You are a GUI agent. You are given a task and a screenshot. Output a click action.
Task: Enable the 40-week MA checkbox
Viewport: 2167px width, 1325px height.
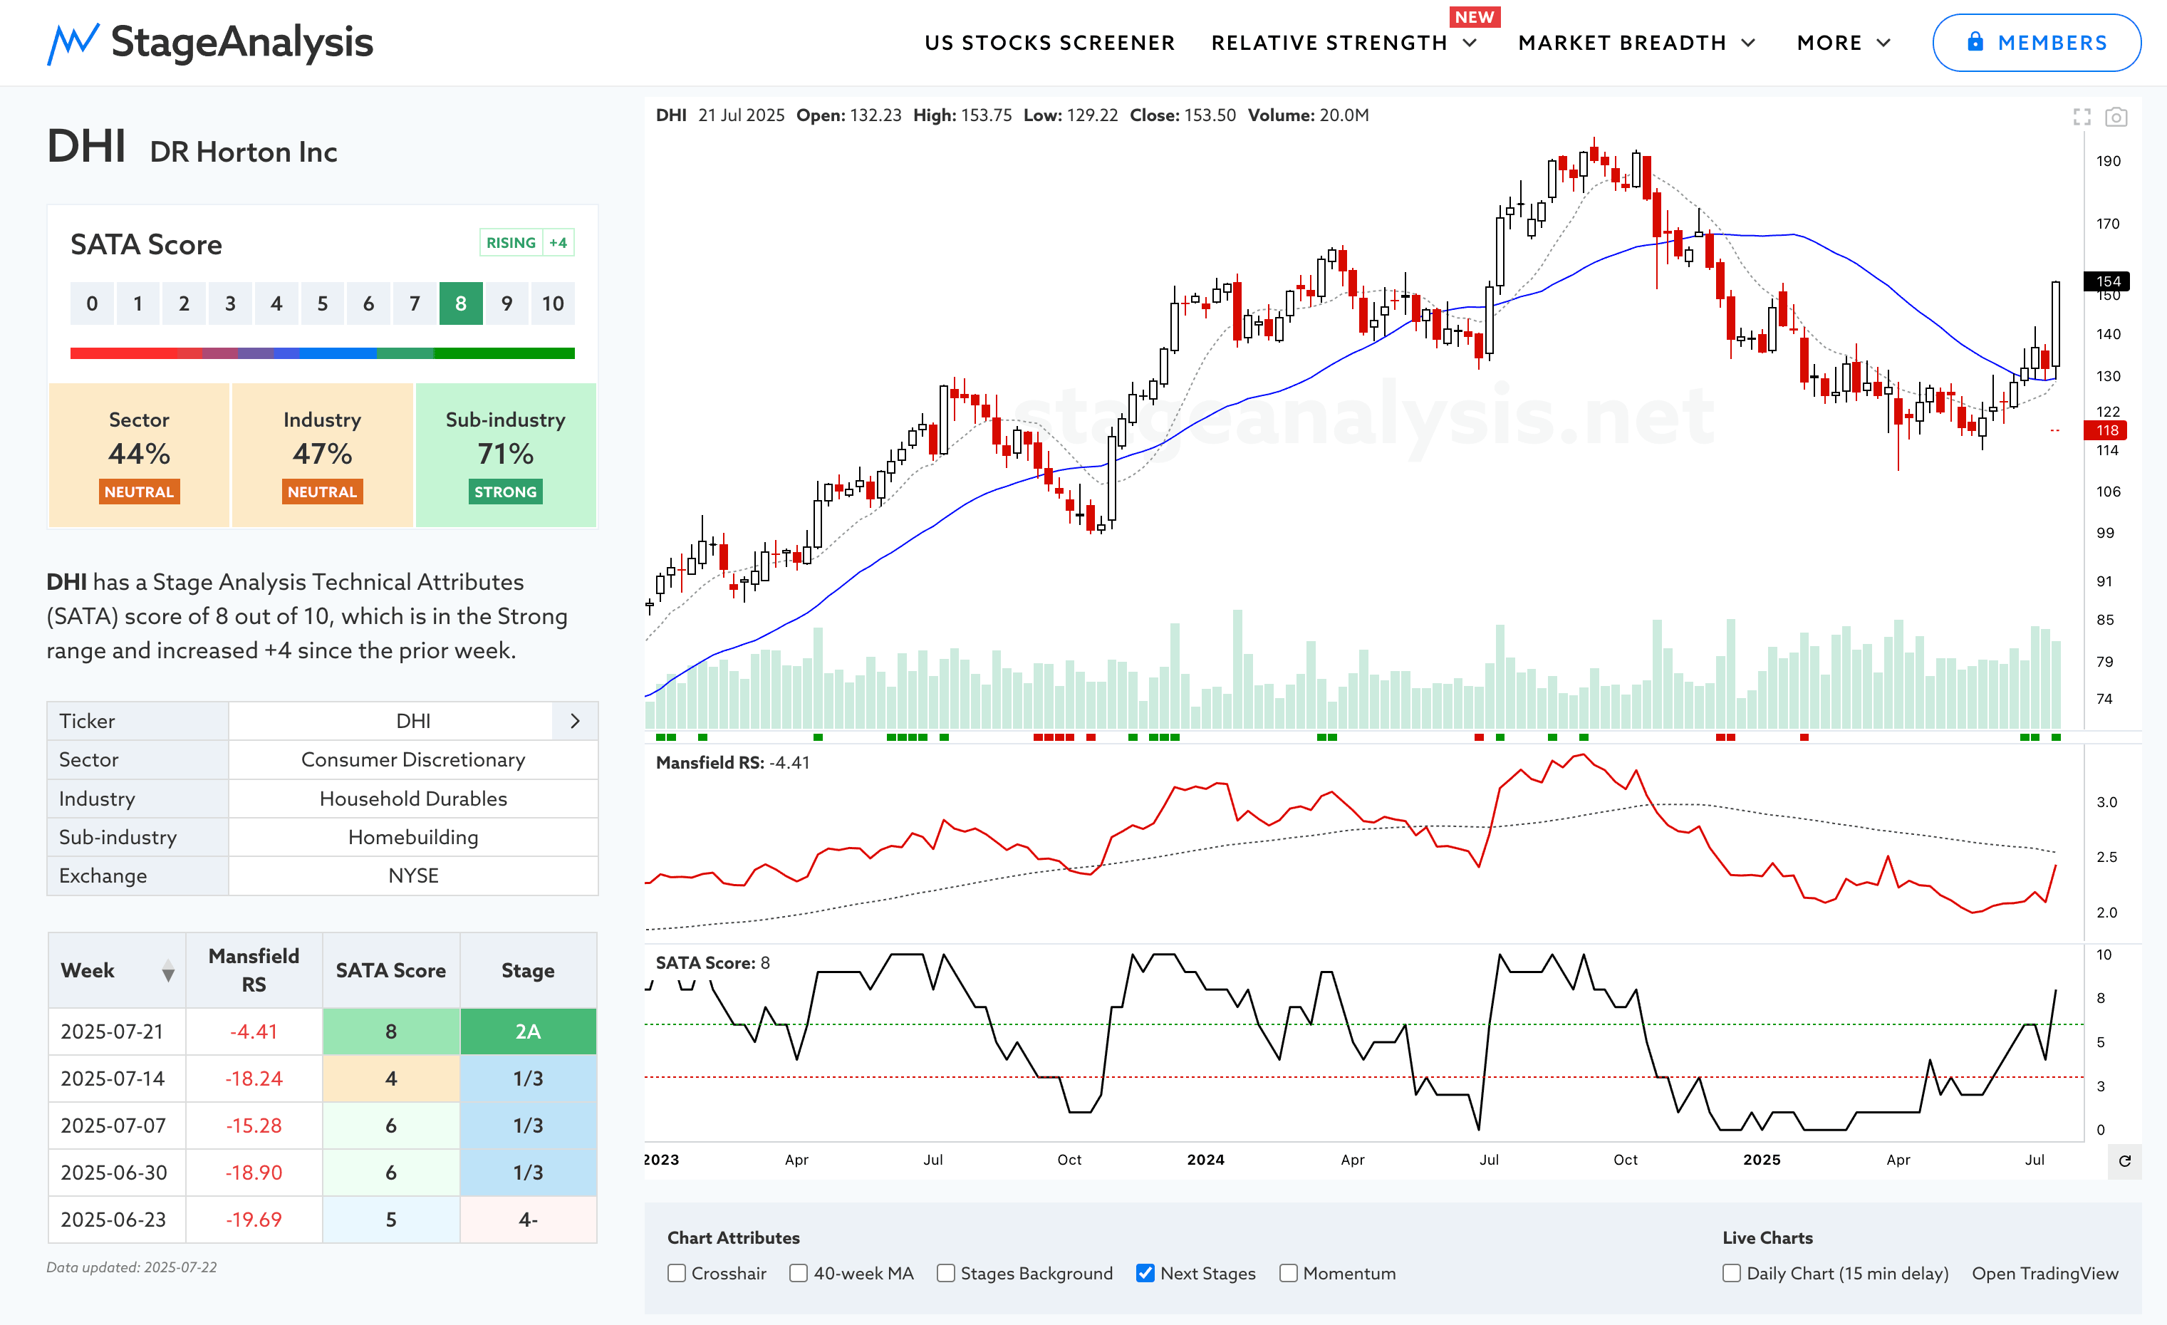pyautogui.click(x=799, y=1273)
